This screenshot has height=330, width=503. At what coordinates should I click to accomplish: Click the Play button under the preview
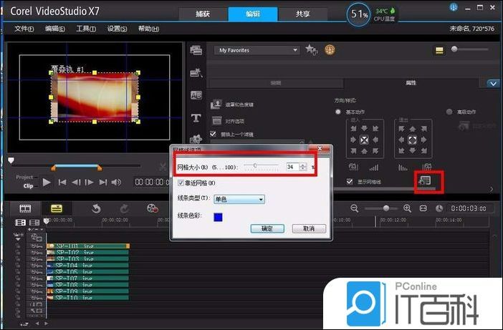47,182
